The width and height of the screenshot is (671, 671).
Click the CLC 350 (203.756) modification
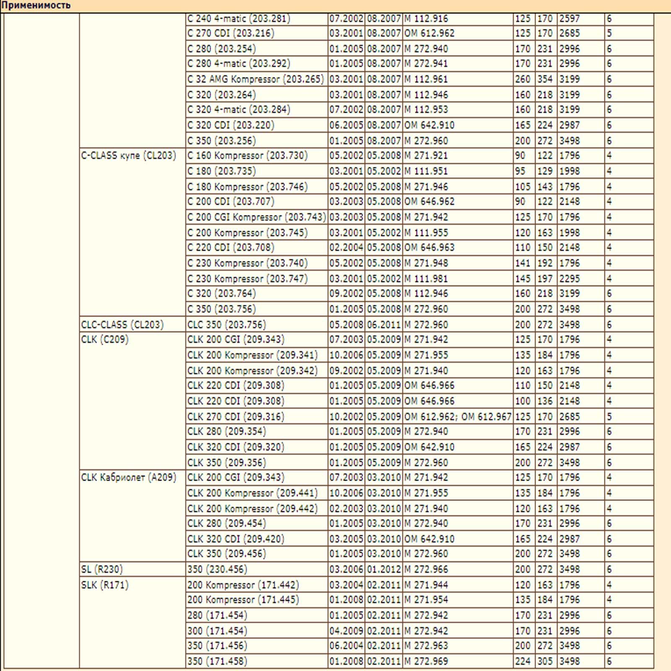226,325
